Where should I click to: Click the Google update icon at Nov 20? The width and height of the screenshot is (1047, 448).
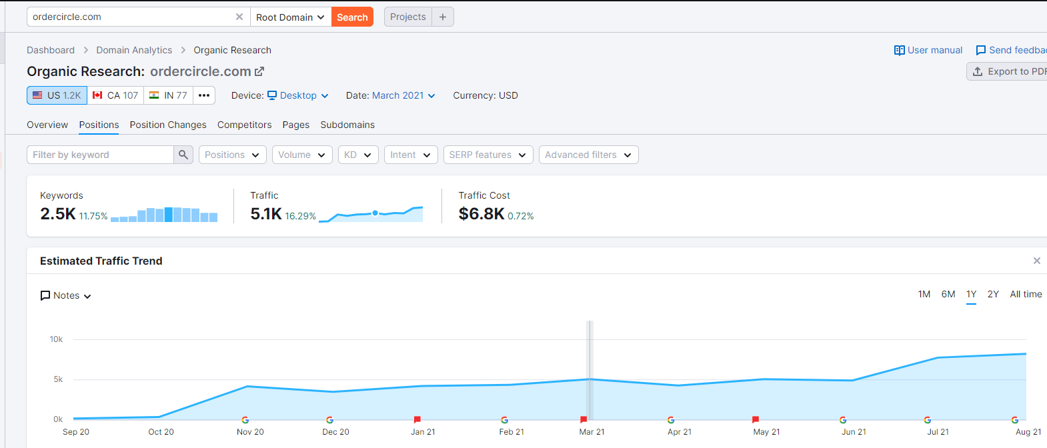coord(245,420)
